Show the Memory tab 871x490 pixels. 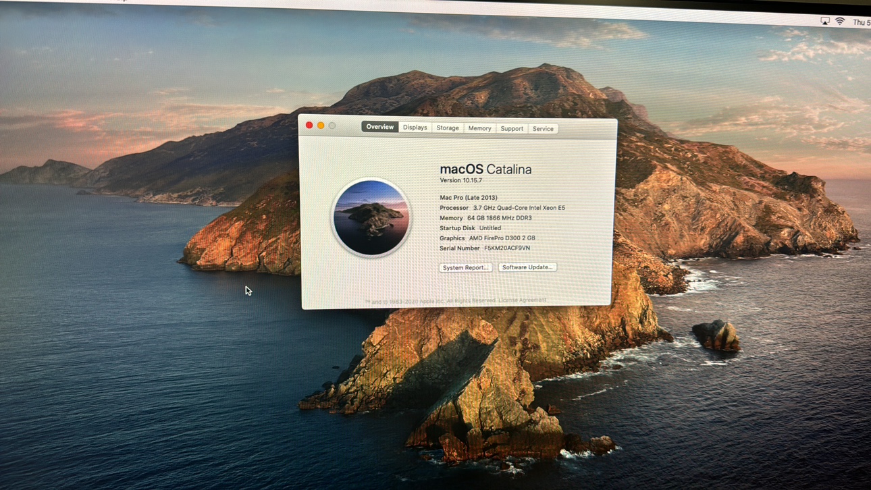click(479, 128)
